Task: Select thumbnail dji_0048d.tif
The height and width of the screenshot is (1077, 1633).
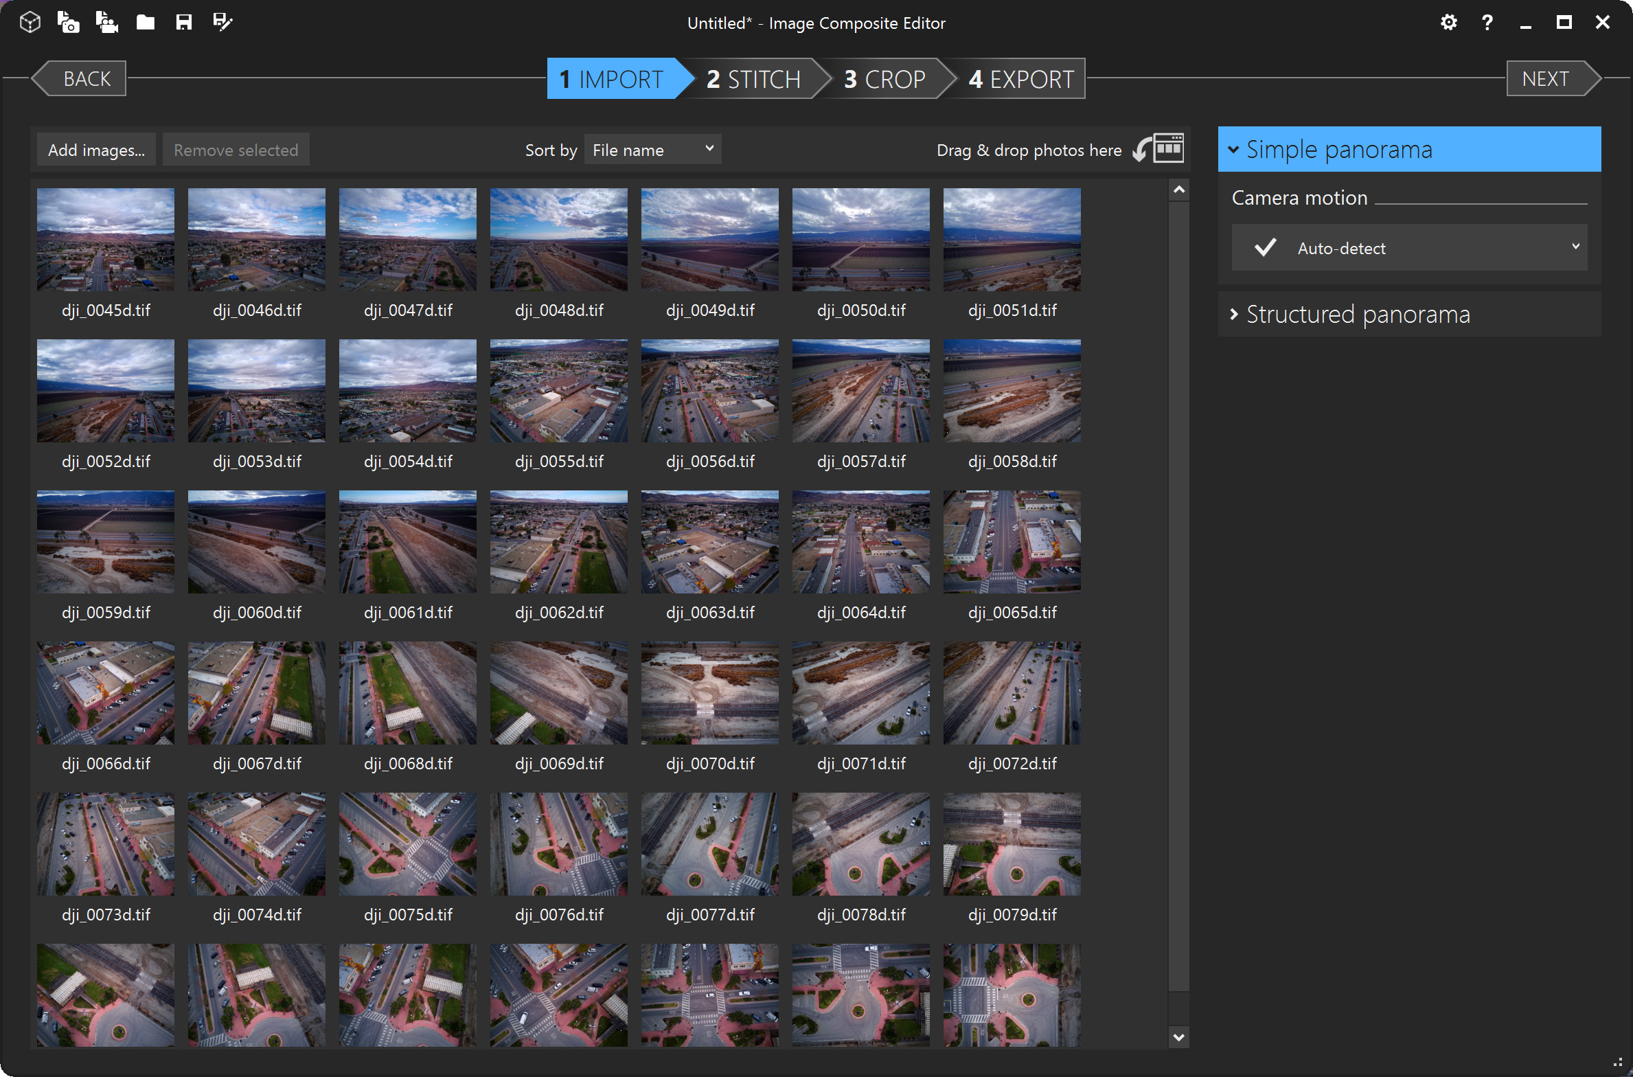Action: pos(559,240)
